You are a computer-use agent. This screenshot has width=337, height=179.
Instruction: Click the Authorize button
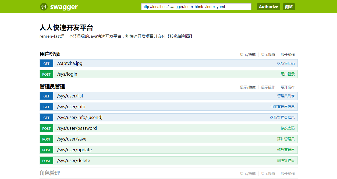tap(268, 7)
